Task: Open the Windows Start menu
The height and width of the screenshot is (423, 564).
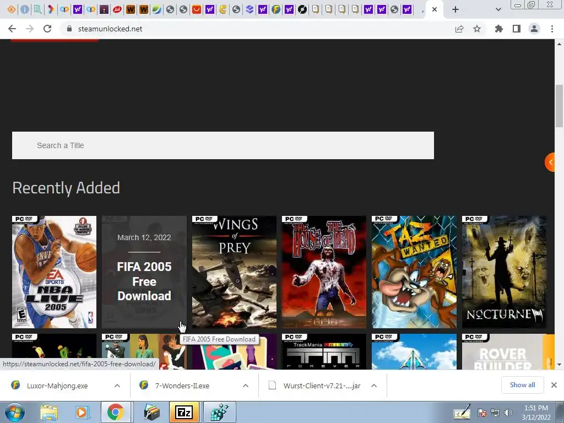Action: coord(14,412)
